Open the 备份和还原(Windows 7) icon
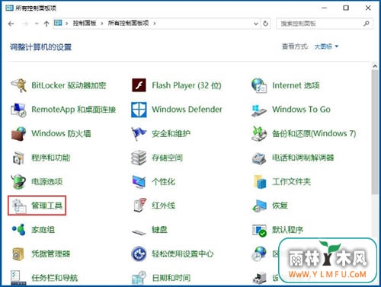Screen dimensions: 381x287 259,133
